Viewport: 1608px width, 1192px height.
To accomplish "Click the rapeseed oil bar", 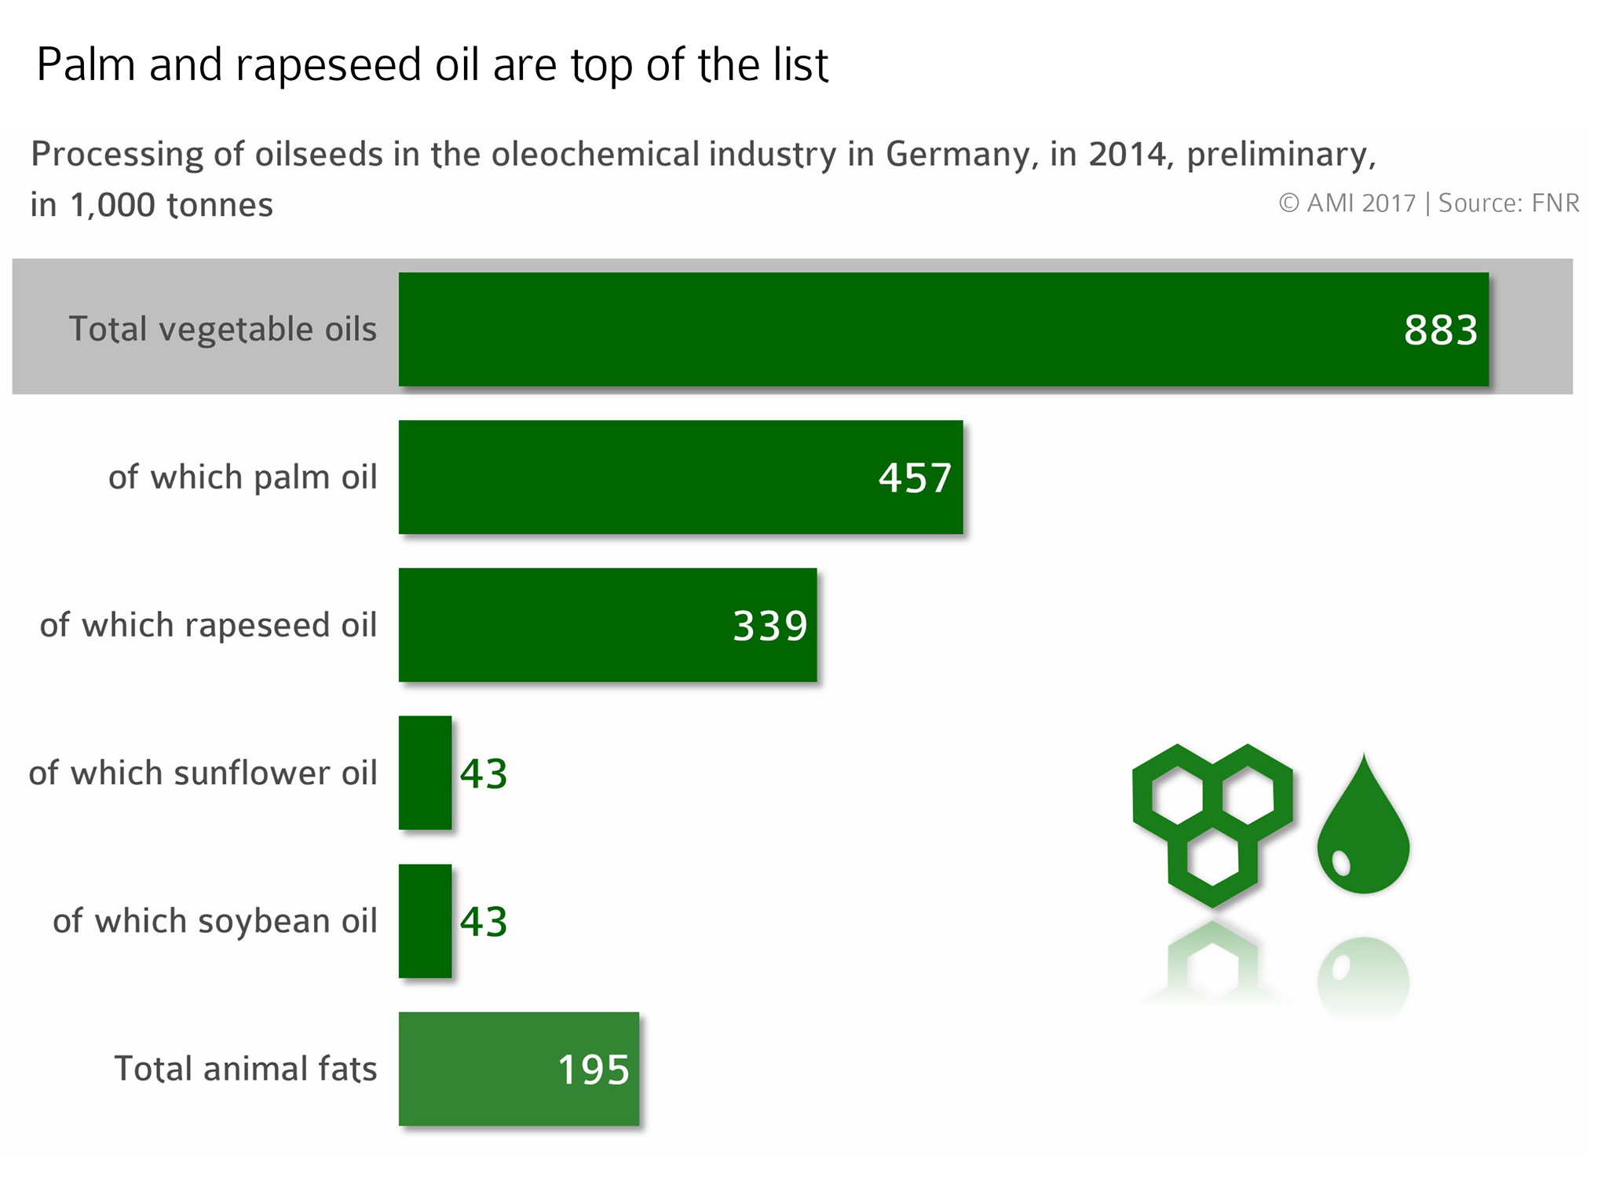I will pos(607,624).
